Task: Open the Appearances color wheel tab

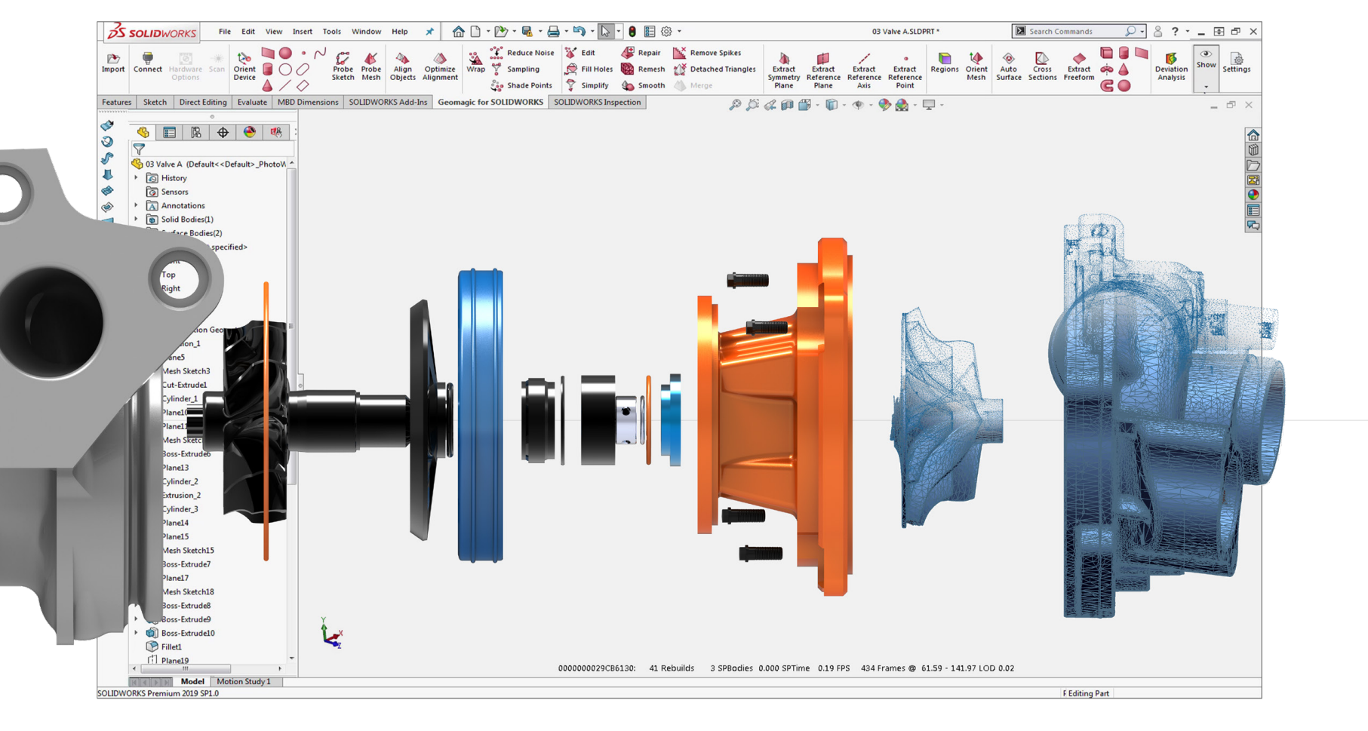Action: pyautogui.click(x=249, y=132)
